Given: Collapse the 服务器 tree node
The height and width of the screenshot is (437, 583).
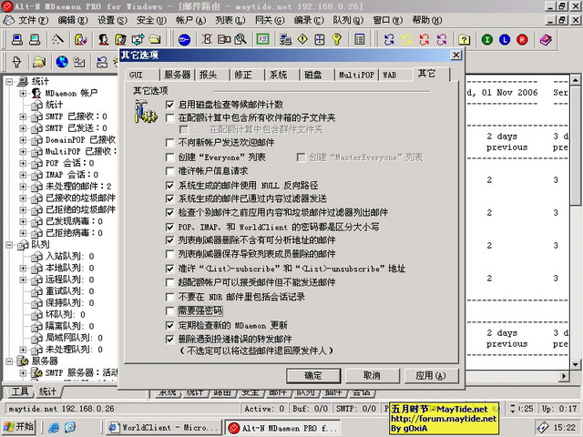Looking at the screenshot, I should (x=9, y=361).
